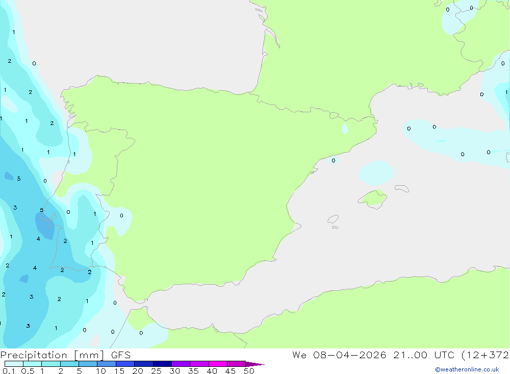Choose the 40–45 mm magenta legend swatch
Image resolution: width=510 pixels, height=374 pixels.
[x=218, y=364]
